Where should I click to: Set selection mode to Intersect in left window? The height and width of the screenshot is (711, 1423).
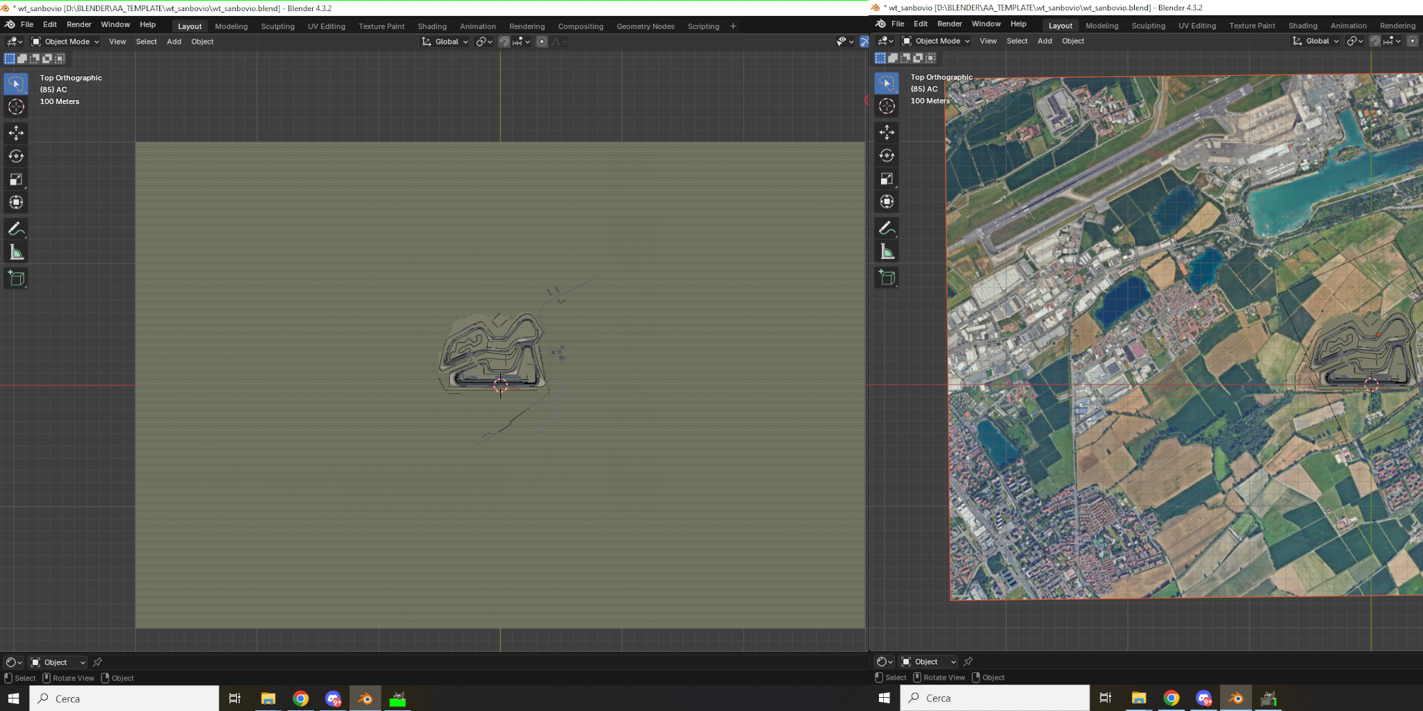click(60, 59)
